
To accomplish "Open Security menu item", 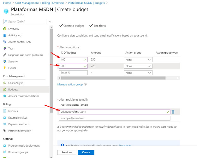I will tap(13, 61).
